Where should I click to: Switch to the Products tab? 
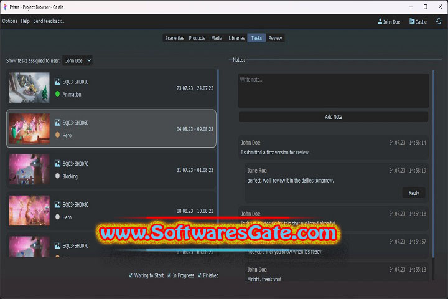(x=197, y=38)
